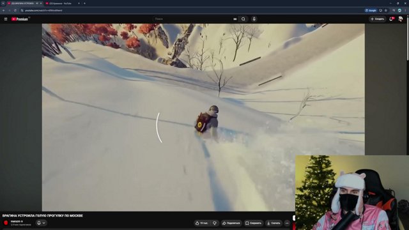Open the browser extensions icon

[394, 10]
